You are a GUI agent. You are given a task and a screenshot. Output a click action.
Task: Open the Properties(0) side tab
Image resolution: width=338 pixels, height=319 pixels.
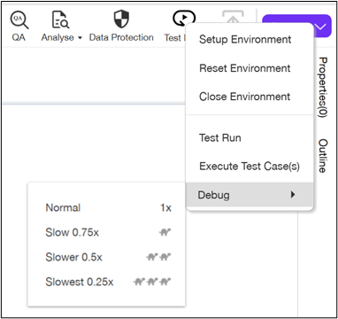click(323, 88)
